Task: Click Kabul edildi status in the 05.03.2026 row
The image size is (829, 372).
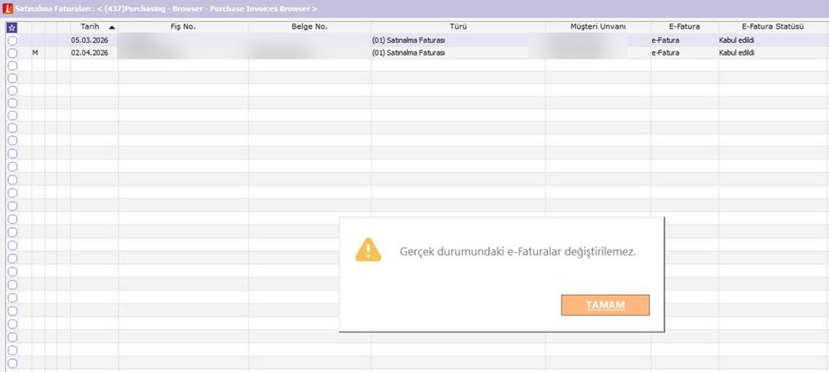Action: [x=773, y=40]
